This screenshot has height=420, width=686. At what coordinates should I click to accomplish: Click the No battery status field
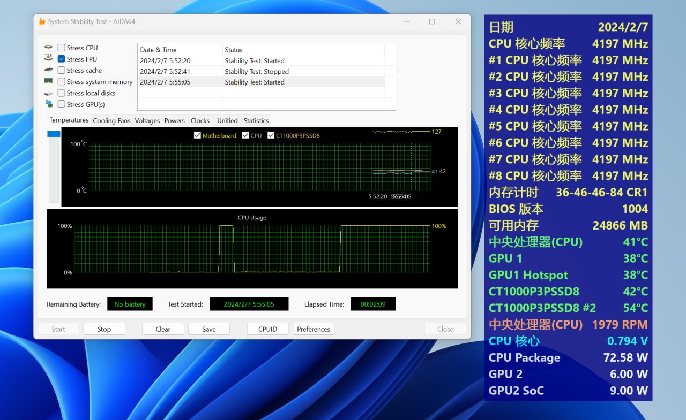tap(130, 304)
